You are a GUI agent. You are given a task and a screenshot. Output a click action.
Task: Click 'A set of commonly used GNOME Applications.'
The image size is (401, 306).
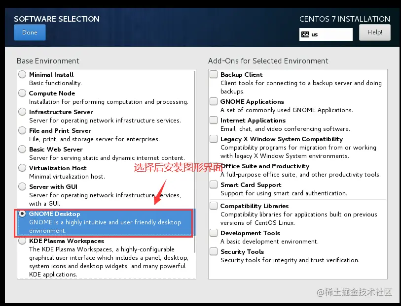click(287, 110)
